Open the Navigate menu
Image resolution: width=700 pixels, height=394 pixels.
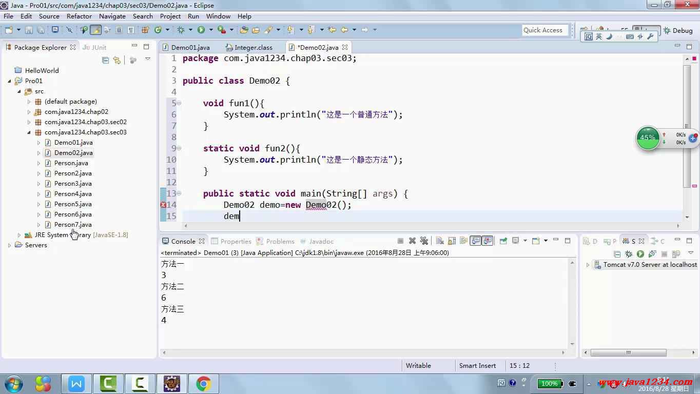tap(112, 16)
